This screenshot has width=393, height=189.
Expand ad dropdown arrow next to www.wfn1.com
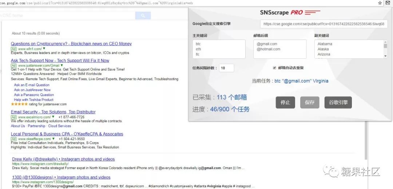click(44, 49)
